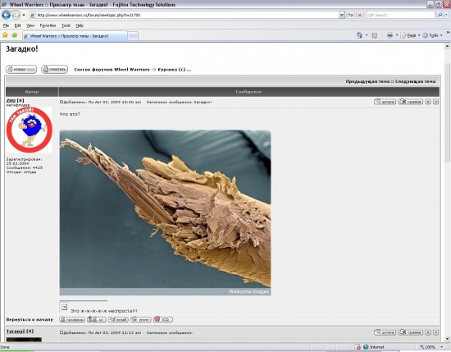The image size is (451, 352).
Task: Click the quote button on the first post
Action: click(385, 102)
